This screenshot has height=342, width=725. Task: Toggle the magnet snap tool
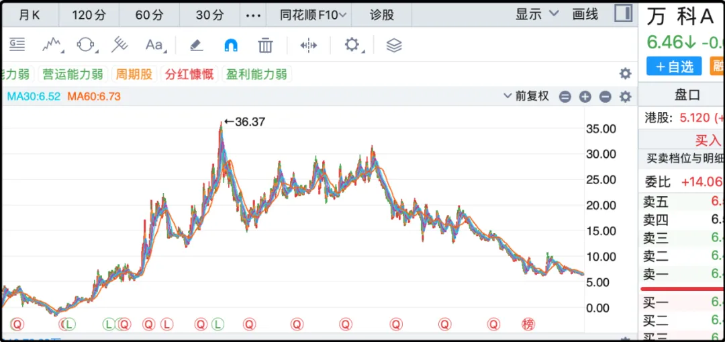[230, 45]
